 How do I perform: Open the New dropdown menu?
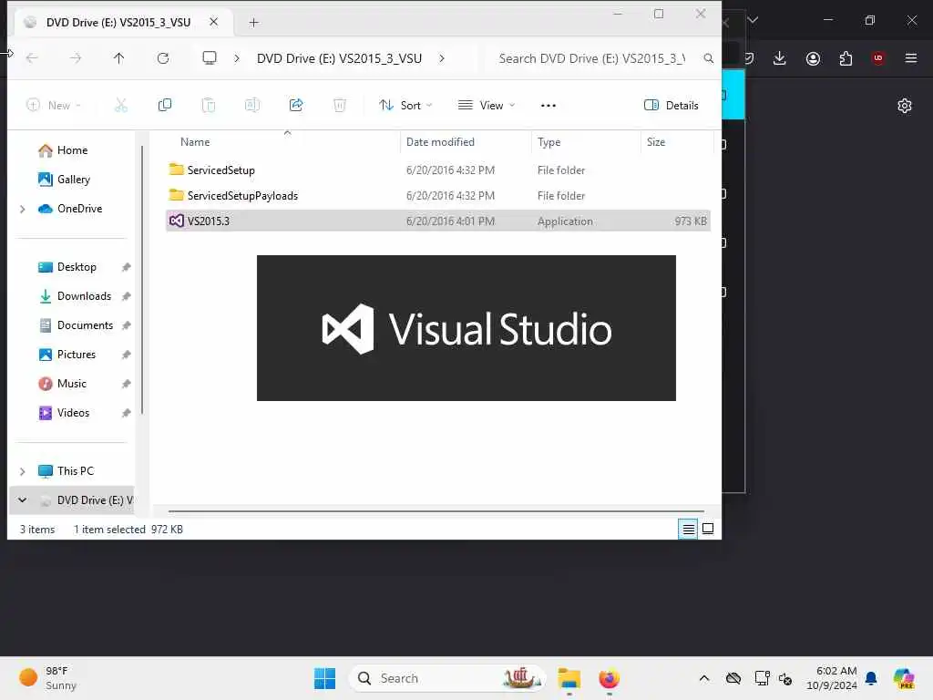click(54, 106)
